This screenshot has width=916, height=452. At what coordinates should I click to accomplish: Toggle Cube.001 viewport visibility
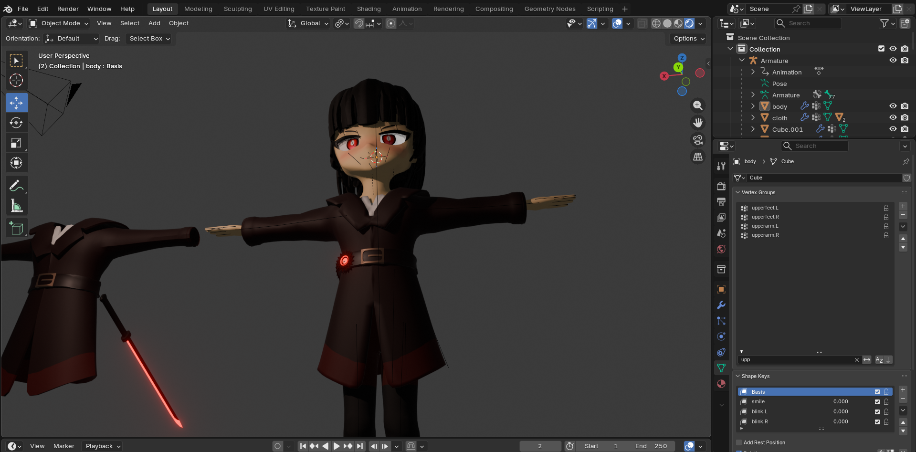pos(893,129)
